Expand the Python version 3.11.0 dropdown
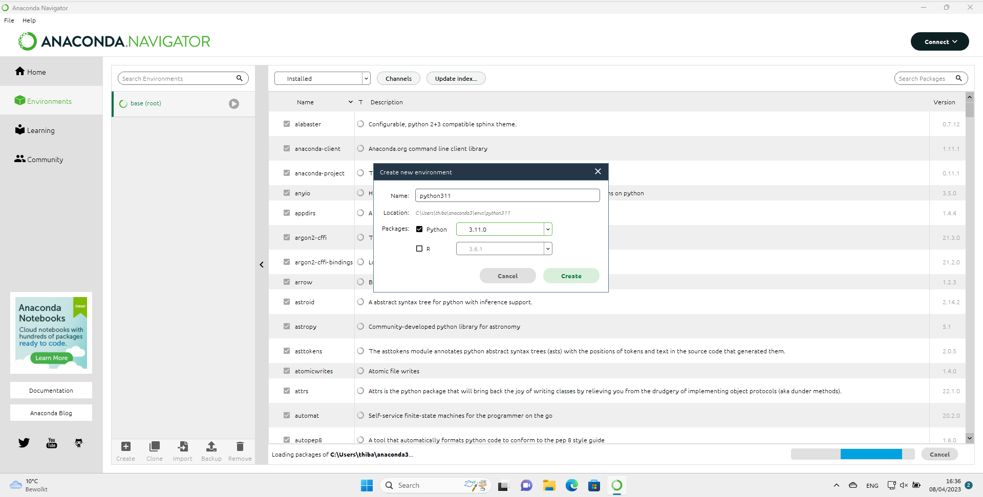This screenshot has width=983, height=497. coord(548,229)
